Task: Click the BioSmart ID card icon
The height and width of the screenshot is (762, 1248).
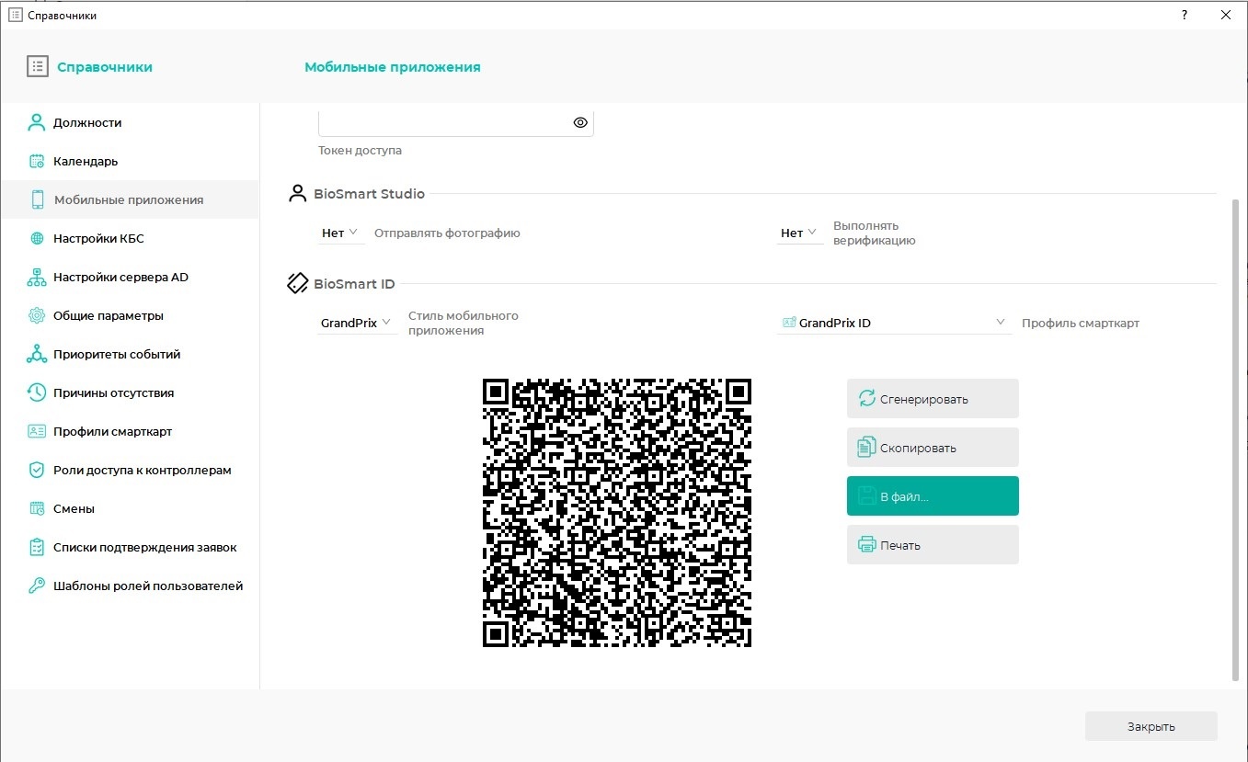Action: point(297,283)
